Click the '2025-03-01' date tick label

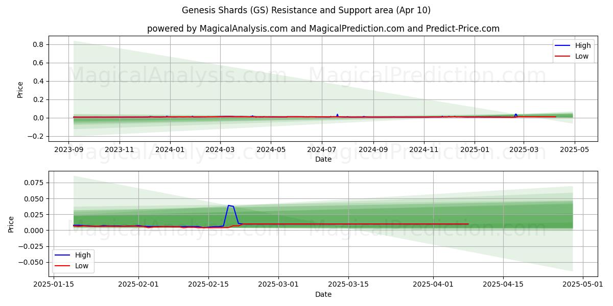pos(278,285)
